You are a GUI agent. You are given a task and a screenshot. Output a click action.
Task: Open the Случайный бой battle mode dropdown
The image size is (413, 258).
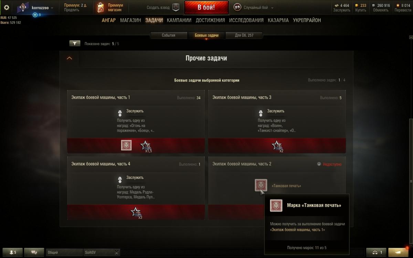(x=254, y=7)
